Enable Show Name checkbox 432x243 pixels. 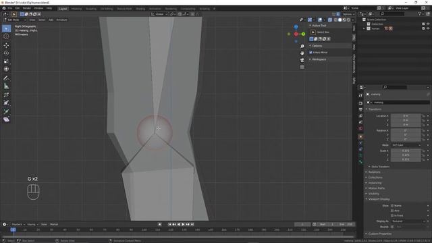point(392,206)
